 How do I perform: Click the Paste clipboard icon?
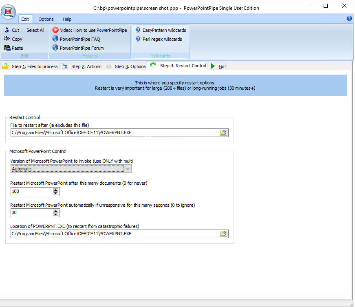[7, 48]
